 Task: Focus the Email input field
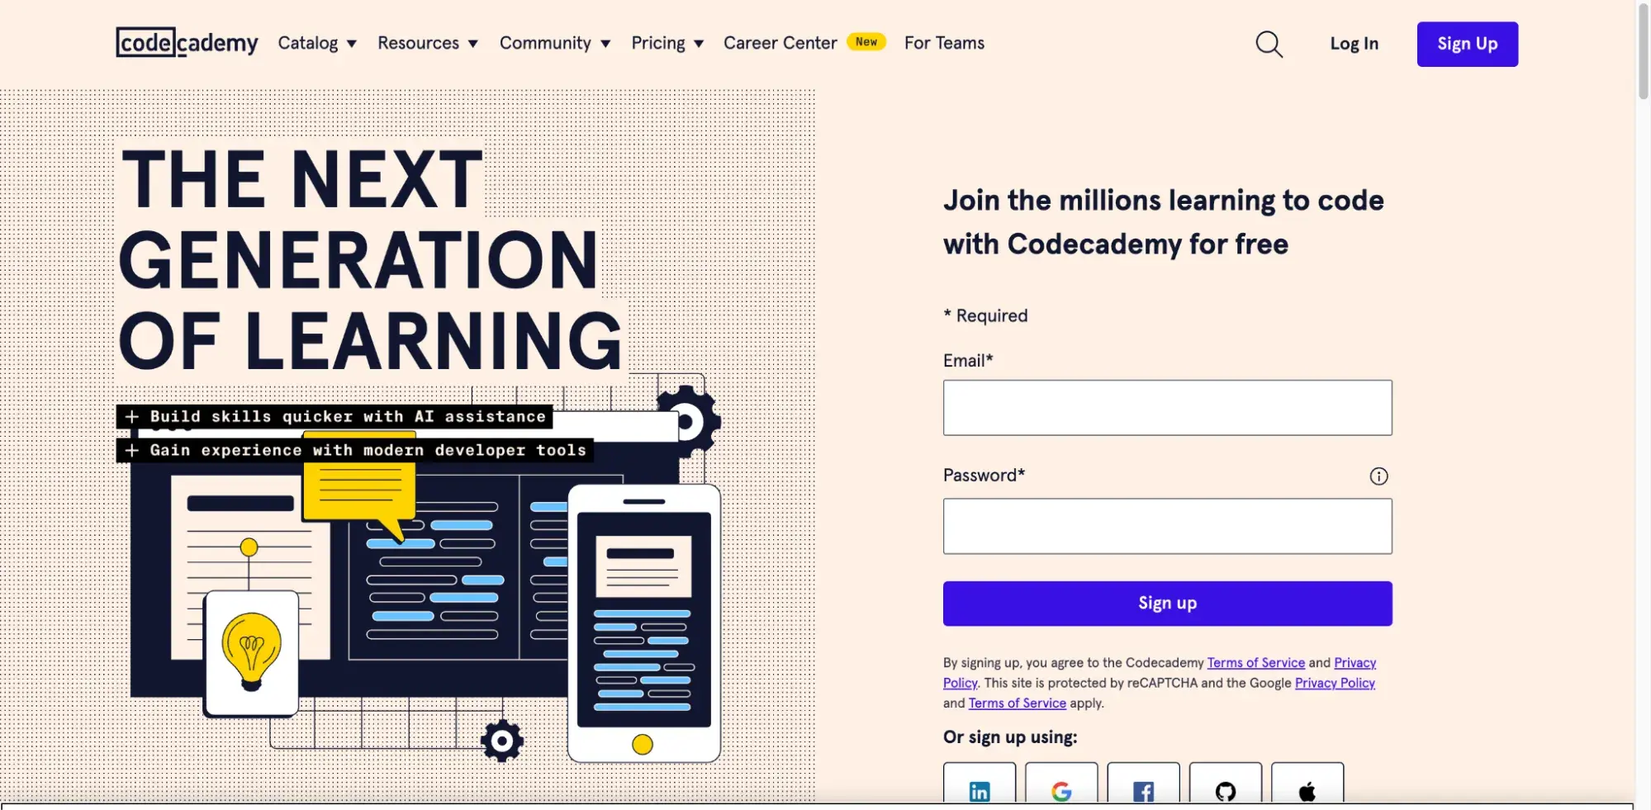click(x=1167, y=408)
